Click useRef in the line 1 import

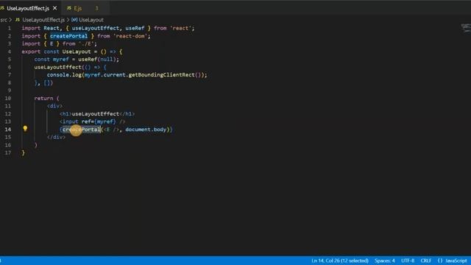135,28
